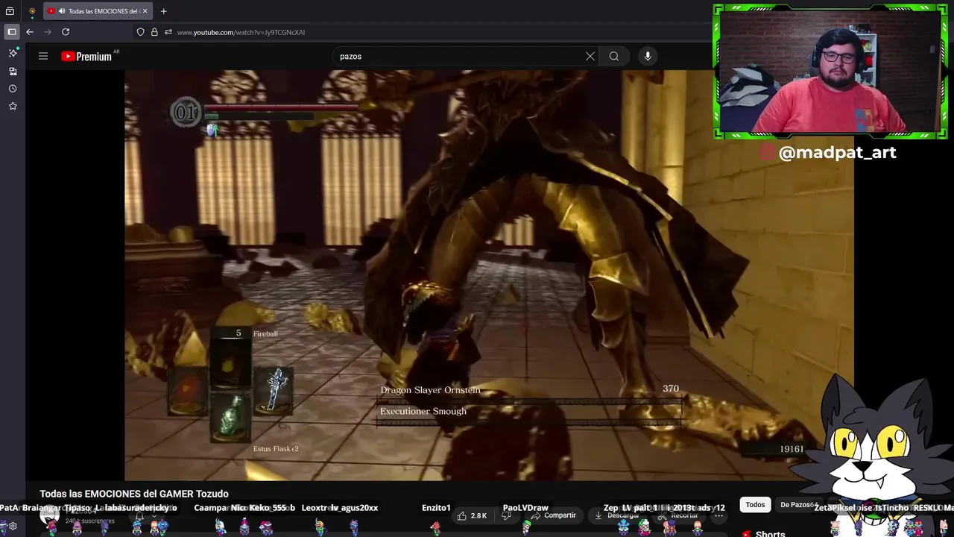Viewport: 954px width, 537px height.
Task: Click the youtube.com address bar URL
Action: click(241, 32)
